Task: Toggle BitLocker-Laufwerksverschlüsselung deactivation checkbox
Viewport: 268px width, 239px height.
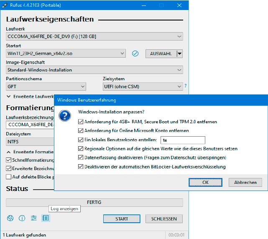Action: pyautogui.click(x=81, y=167)
